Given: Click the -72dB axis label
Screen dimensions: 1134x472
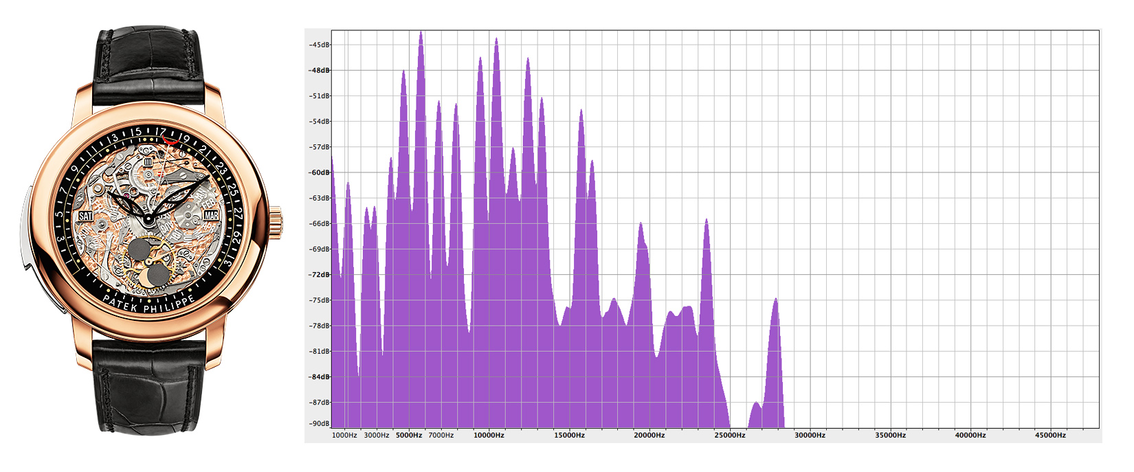Looking at the screenshot, I should coord(319,275).
